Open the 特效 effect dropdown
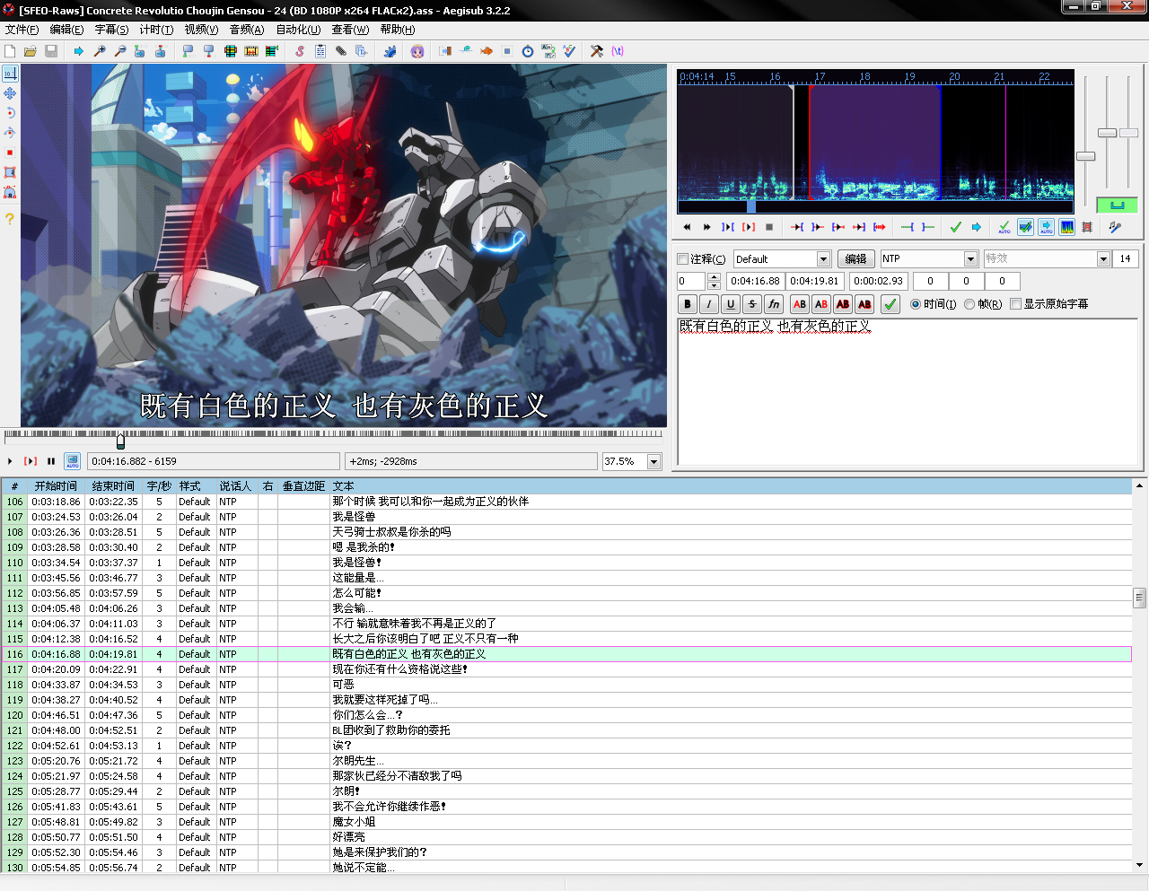This screenshot has width=1149, height=891. click(x=1104, y=259)
